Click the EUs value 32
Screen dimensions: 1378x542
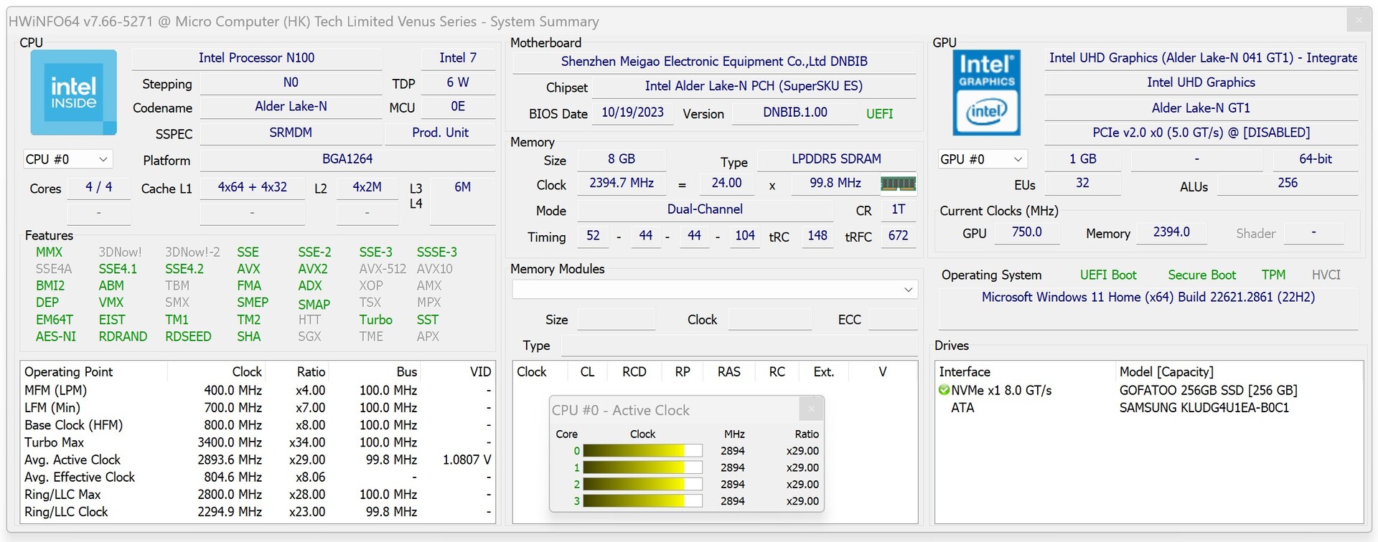[x=1083, y=184]
